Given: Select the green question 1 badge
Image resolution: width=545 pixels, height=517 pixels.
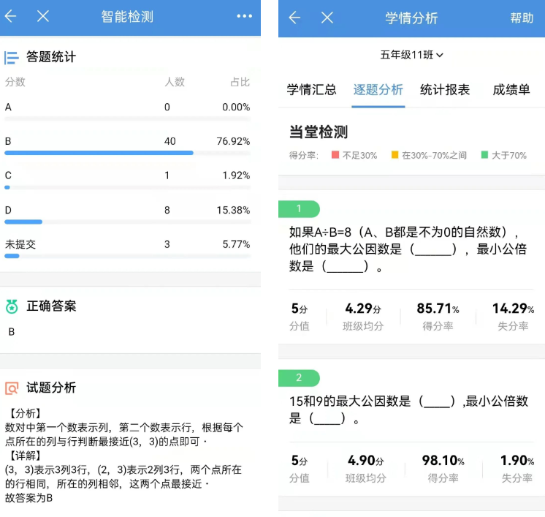Looking at the screenshot, I should click(299, 209).
